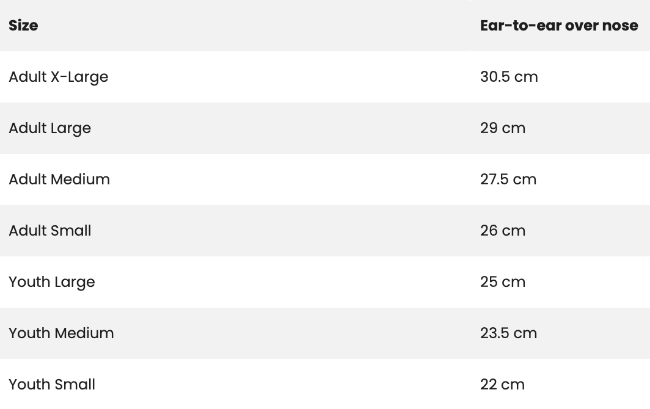Click the empty middle of Youth Medium row
The image size is (650, 409).
click(x=290, y=333)
